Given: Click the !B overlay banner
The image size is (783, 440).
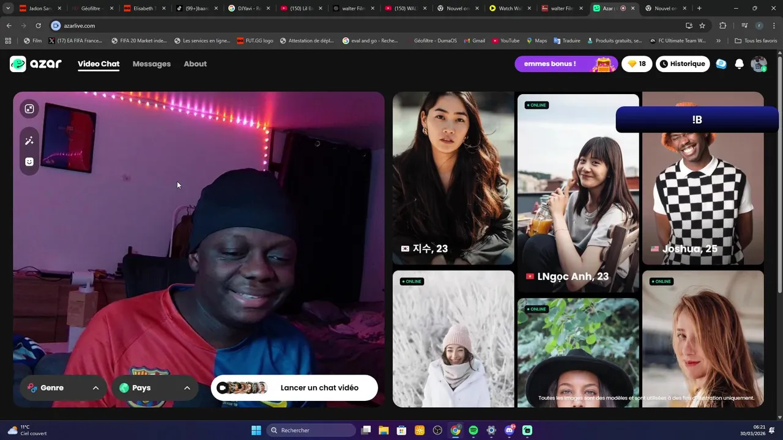Looking at the screenshot, I should [697, 120].
